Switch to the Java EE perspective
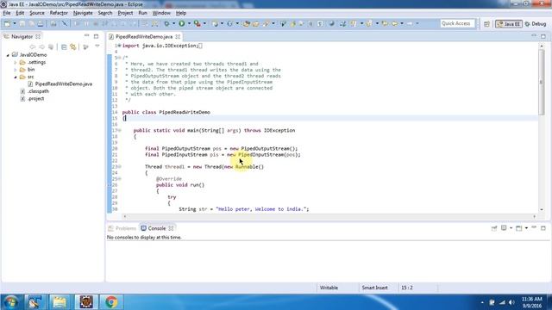 pyautogui.click(x=509, y=24)
